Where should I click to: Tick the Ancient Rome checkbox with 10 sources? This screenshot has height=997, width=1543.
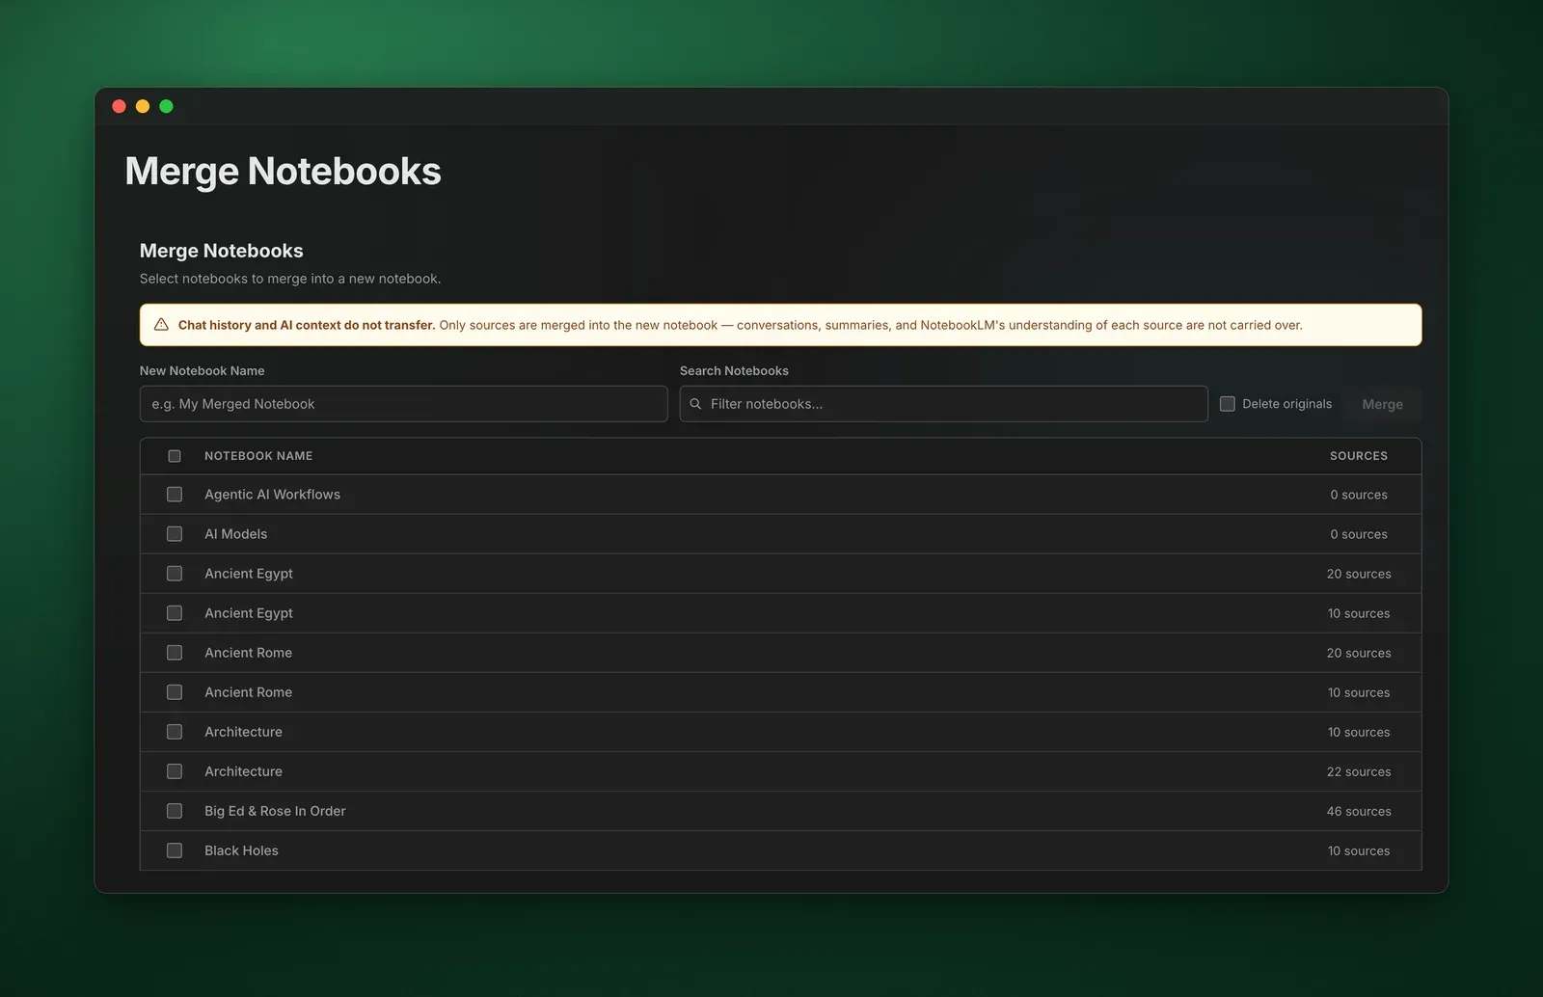tap(175, 692)
